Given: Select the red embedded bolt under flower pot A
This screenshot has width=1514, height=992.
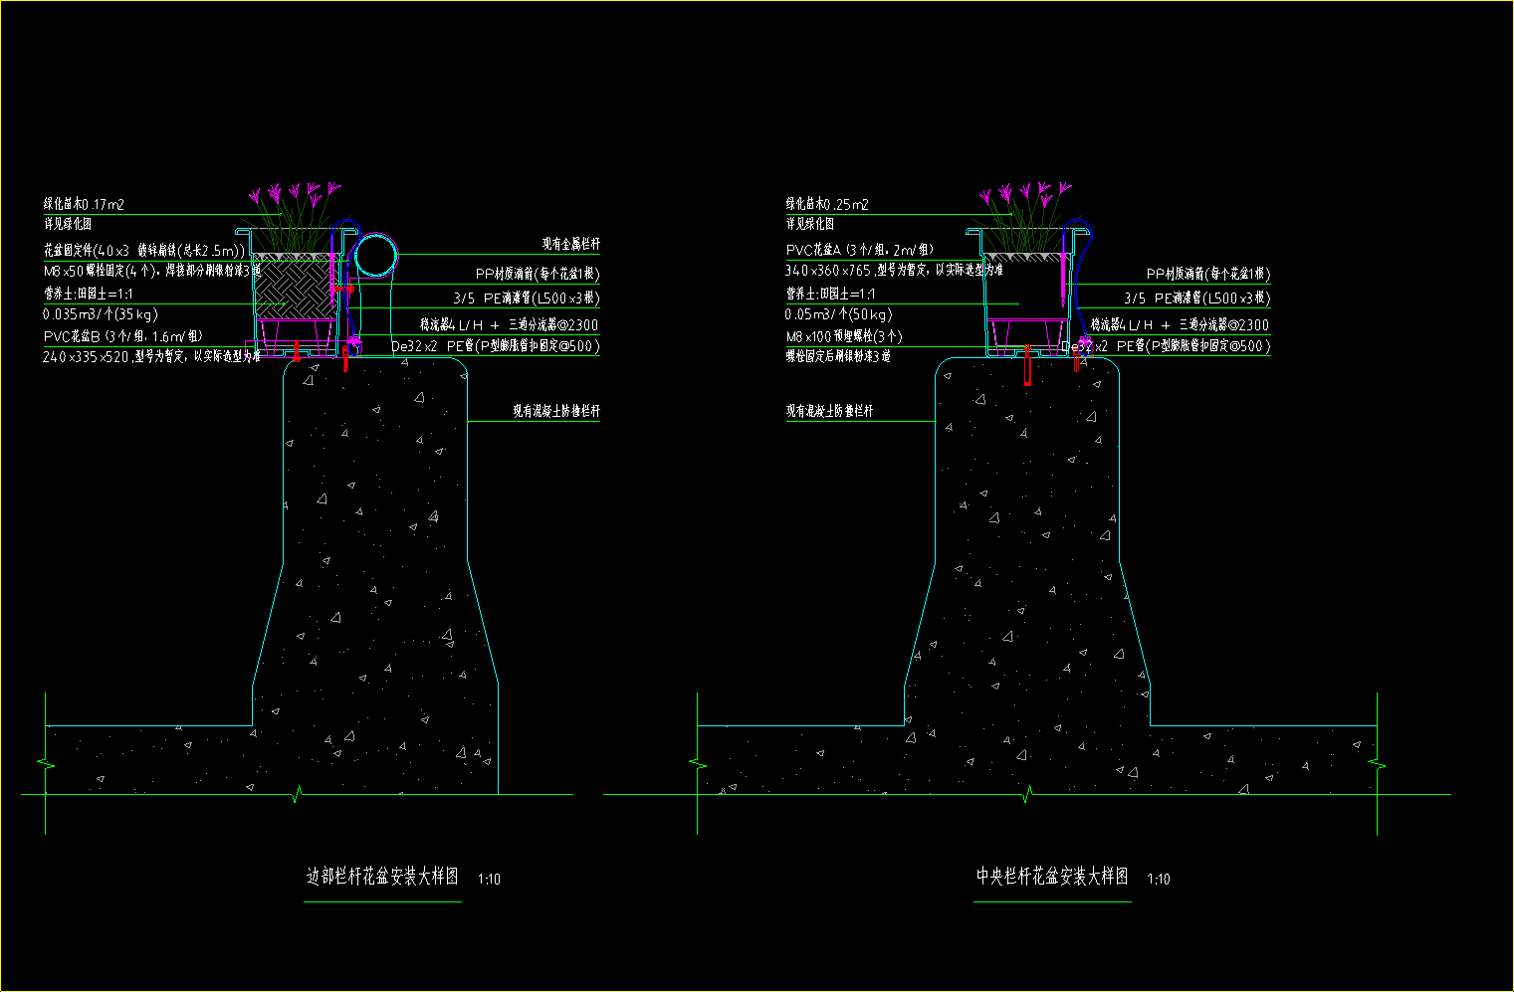Looking at the screenshot, I should (1028, 366).
